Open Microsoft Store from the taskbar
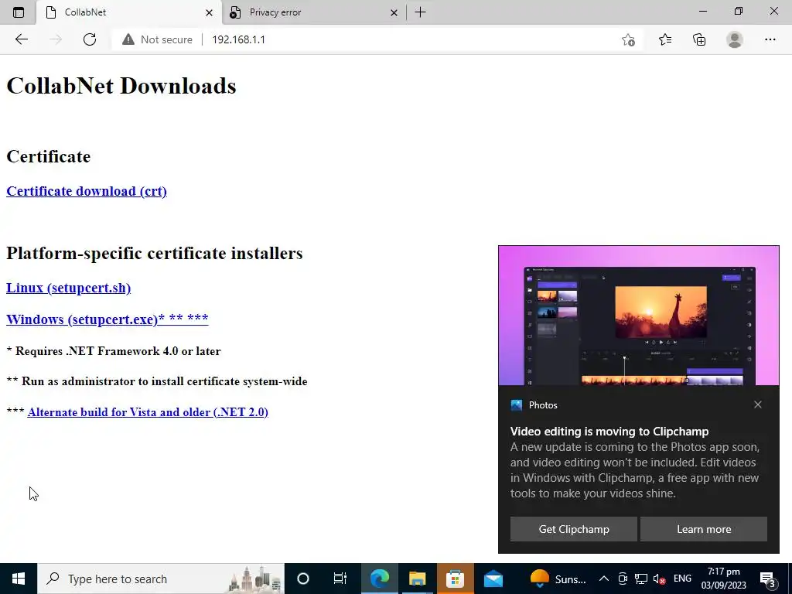Viewport: 792px width, 594px height. coord(455,579)
